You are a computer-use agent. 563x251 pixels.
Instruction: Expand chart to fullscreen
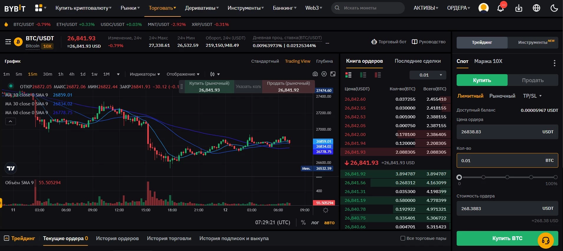pos(333,74)
